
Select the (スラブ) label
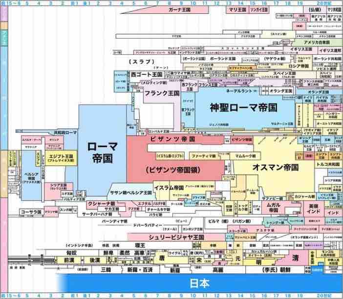pyautogui.click(x=141, y=62)
